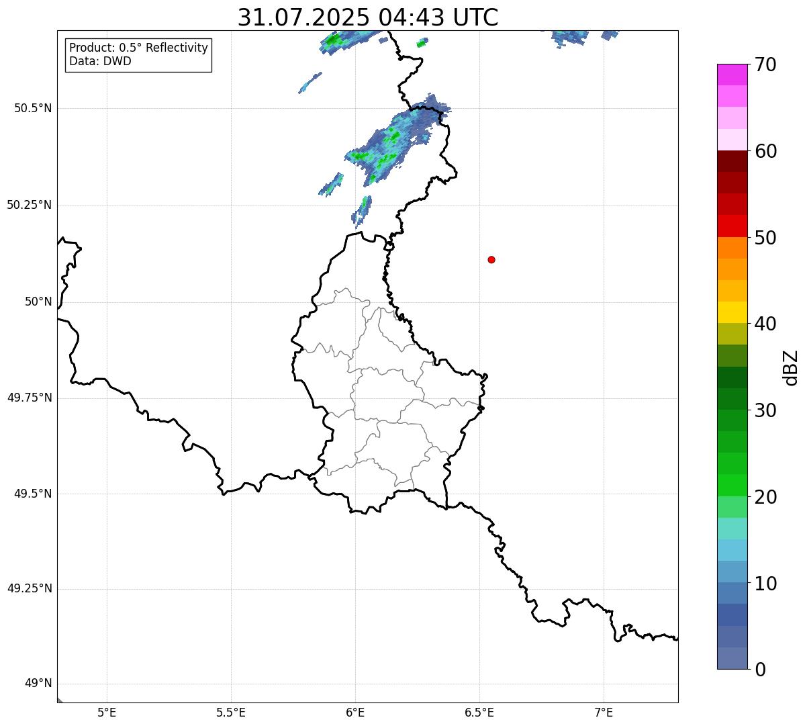Click the colorbar 10 tick label
Image resolution: width=807 pixels, height=726 pixels.
[766, 583]
